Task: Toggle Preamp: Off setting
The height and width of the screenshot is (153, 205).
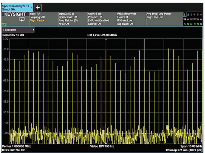Action: pyautogui.click(x=95, y=17)
